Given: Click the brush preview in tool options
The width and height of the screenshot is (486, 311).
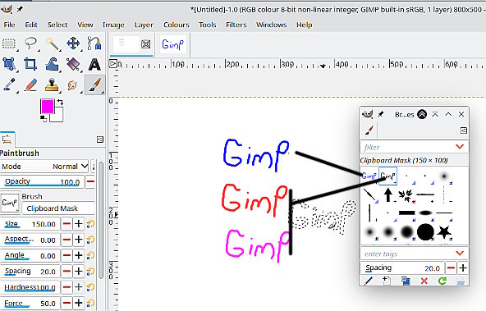Looking at the screenshot, I should 10,203.
